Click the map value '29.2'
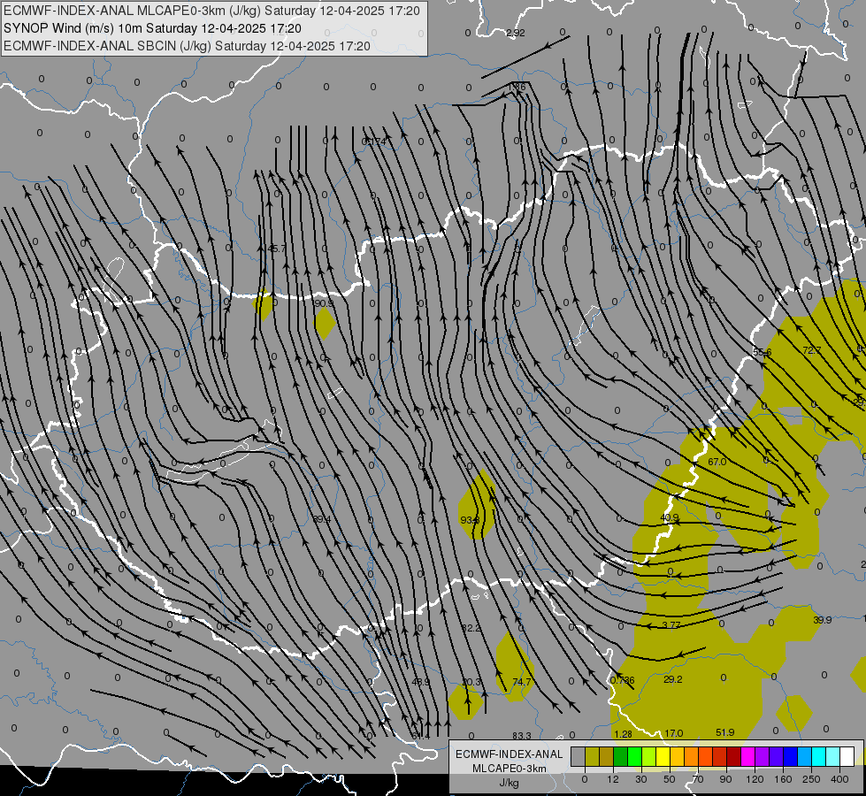Screen dimensions: 866x796 pos(672,679)
